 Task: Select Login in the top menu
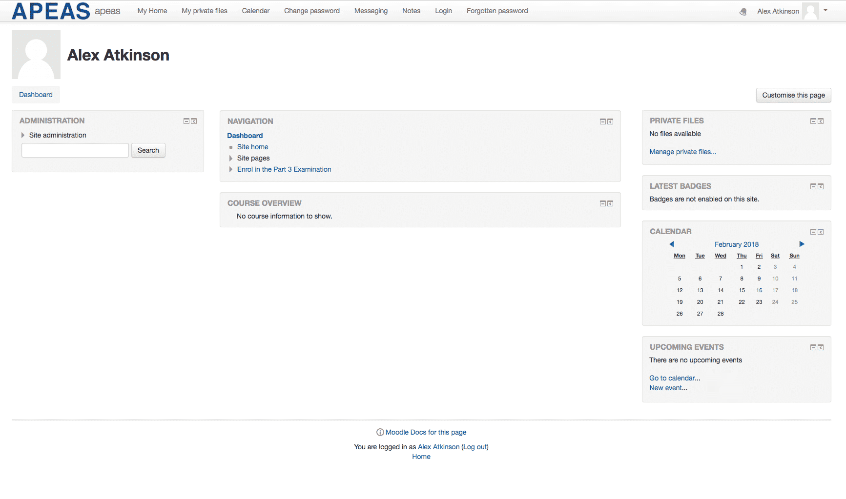[x=443, y=11]
